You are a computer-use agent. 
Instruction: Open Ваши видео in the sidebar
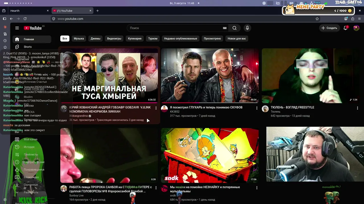click(32, 177)
